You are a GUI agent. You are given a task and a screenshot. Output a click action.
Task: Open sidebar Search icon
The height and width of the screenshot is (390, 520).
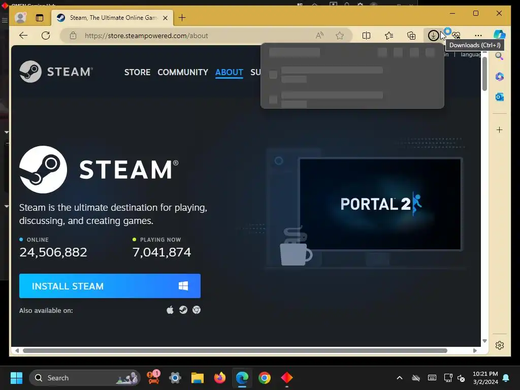[x=500, y=56]
